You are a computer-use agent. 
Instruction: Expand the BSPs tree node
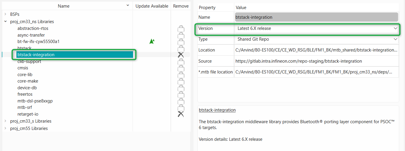pyautogui.click(x=5, y=14)
